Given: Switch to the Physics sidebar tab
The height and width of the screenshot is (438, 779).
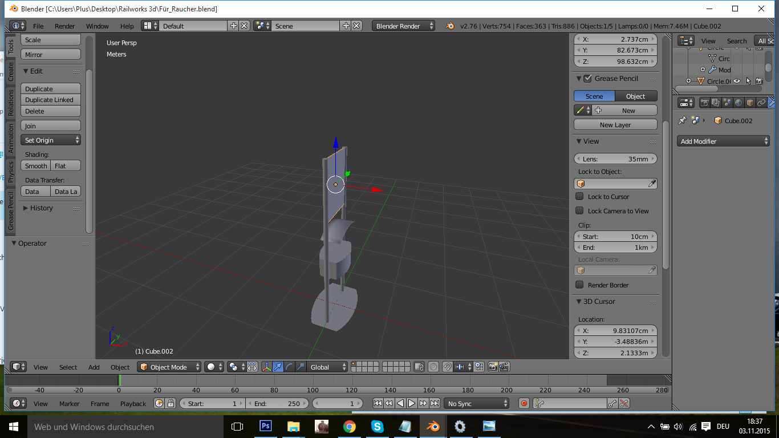Looking at the screenshot, I should tap(10, 172).
